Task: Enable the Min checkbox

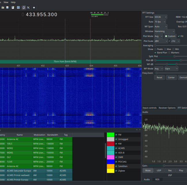Action: click(x=173, y=49)
